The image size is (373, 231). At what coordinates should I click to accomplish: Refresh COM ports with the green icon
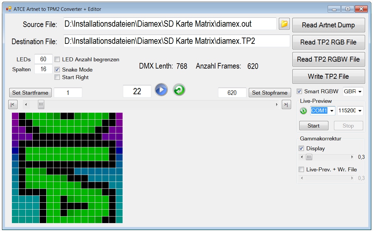(303, 111)
